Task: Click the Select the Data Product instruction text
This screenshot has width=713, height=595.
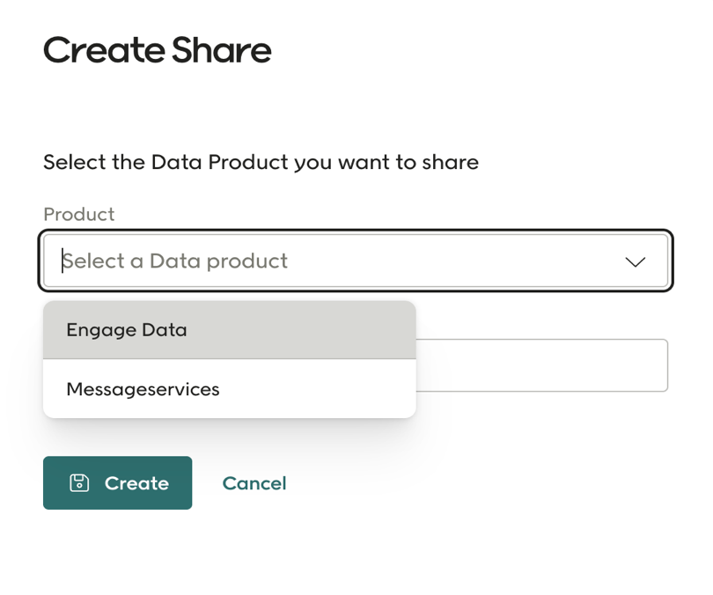Action: (x=261, y=162)
